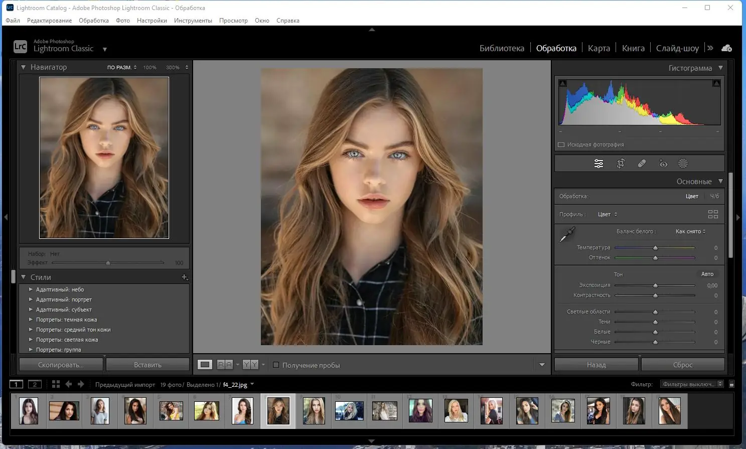Screen dimensions: 746x449
Task: Open the Crop & Straighten tool
Action: pyautogui.click(x=621, y=163)
